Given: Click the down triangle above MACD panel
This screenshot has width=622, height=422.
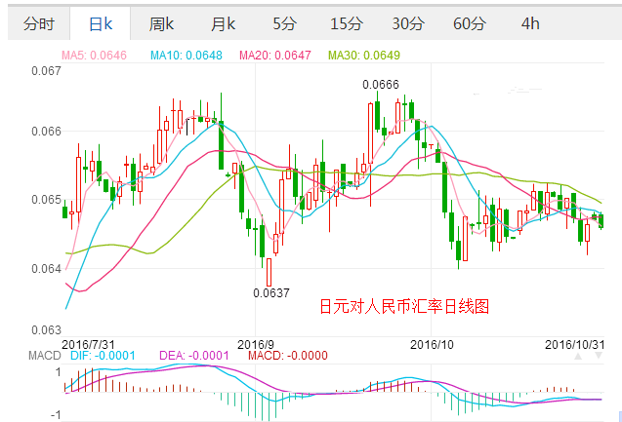Looking at the screenshot, I should point(599,356).
